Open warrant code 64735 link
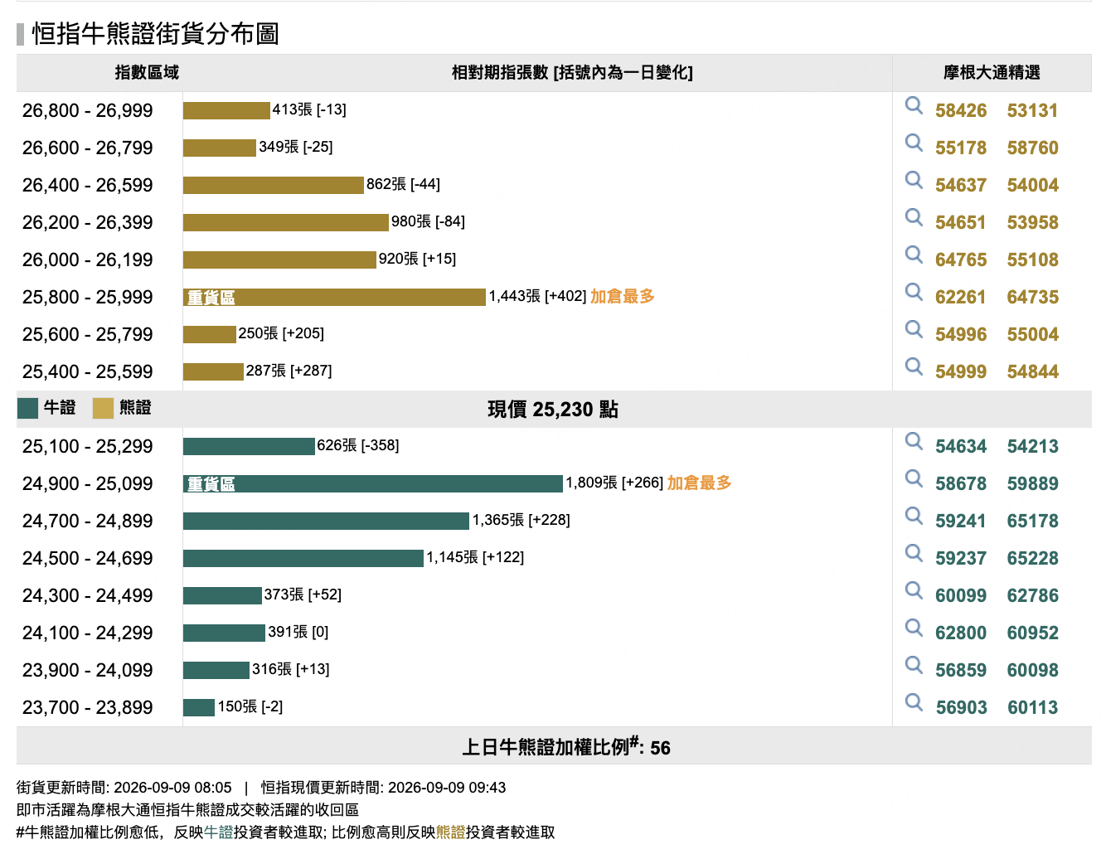1106x854 pixels. 1033,298
